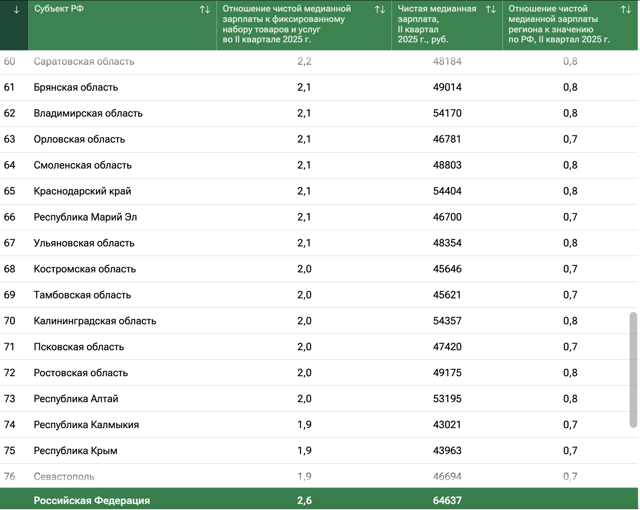This screenshot has height=510, width=640.
Task: Click Российская Федерация summary label
Action: click(92, 501)
